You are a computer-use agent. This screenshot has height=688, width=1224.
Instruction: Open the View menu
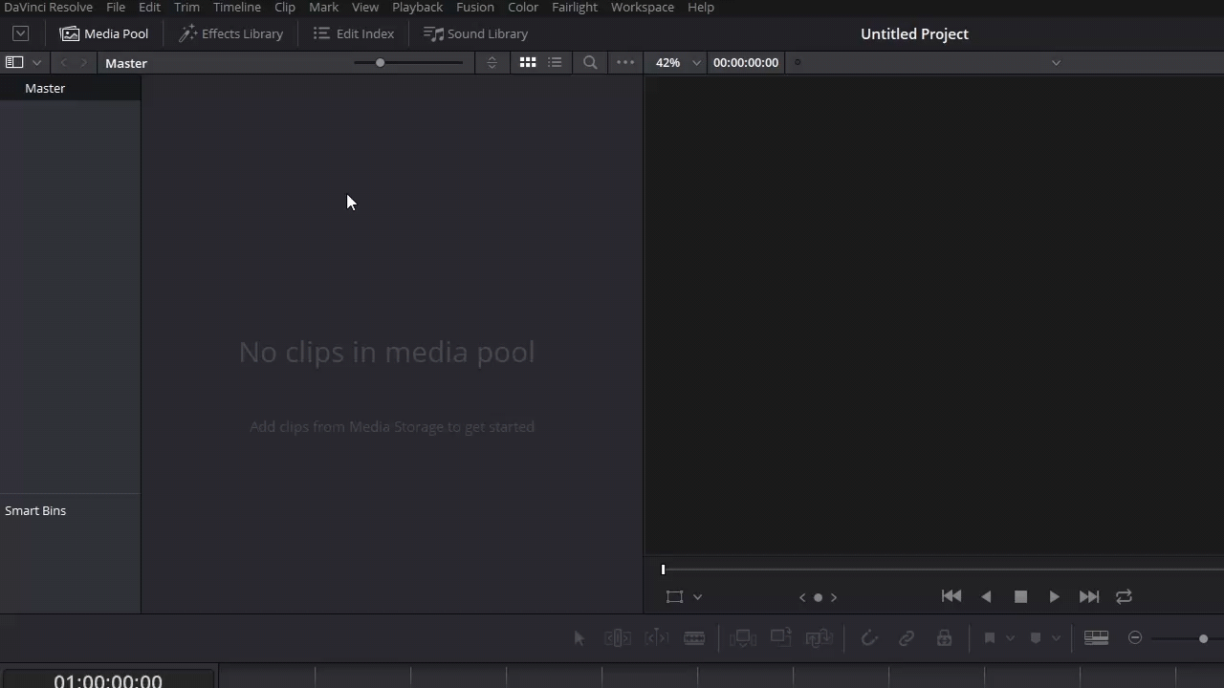(365, 7)
